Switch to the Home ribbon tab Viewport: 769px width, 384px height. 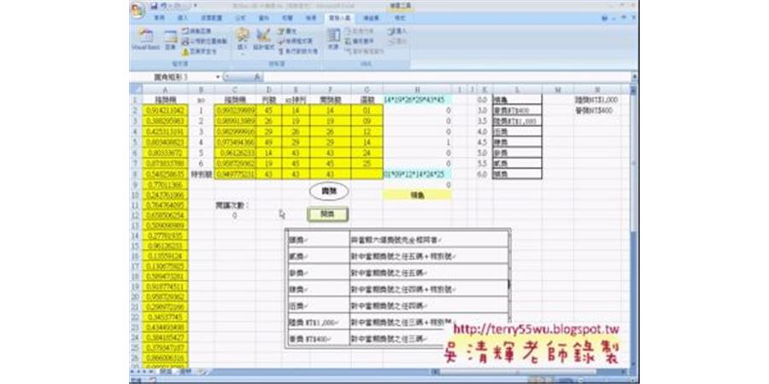point(159,16)
